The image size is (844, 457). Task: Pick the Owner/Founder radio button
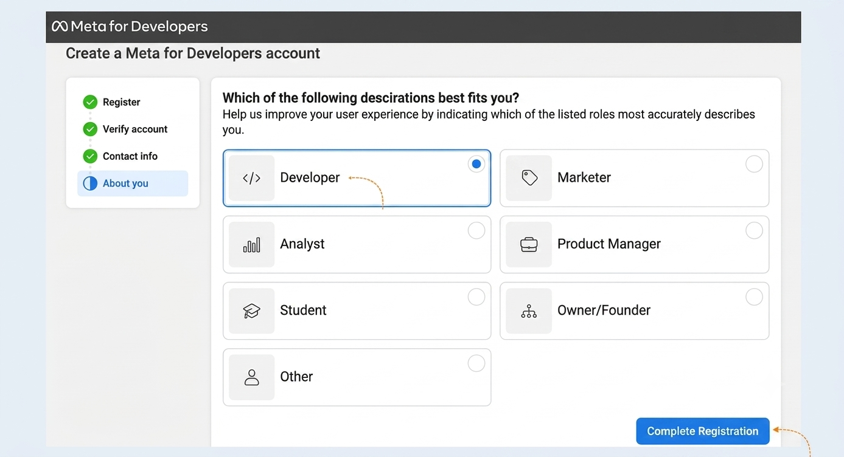[x=754, y=297]
